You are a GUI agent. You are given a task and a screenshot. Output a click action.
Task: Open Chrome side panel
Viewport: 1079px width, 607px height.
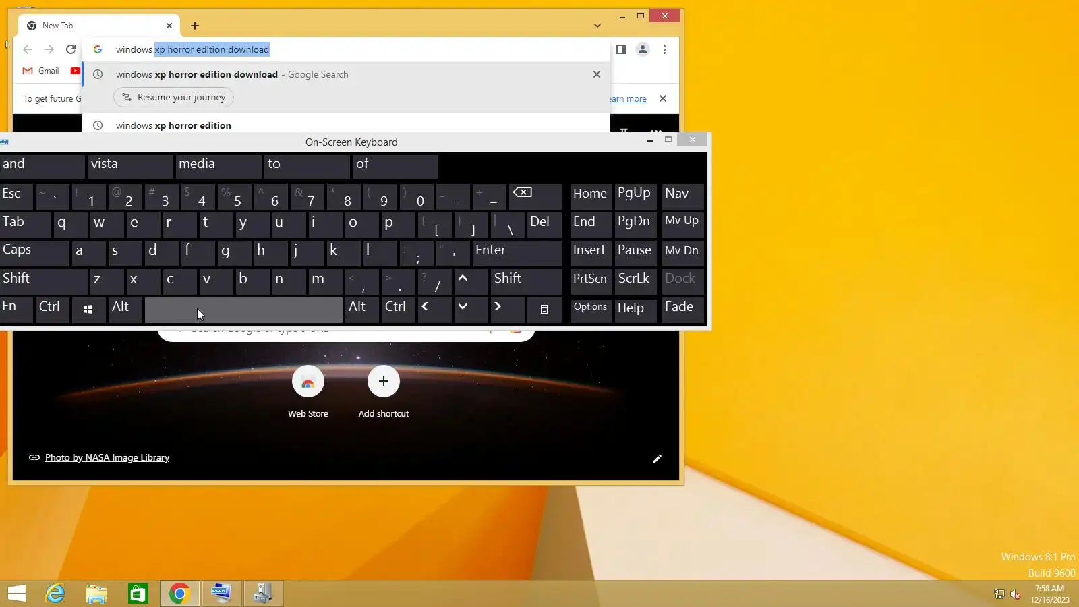[x=621, y=49]
